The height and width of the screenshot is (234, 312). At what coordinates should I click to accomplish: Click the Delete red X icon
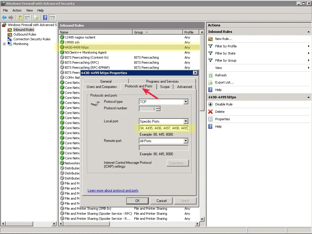tap(210, 112)
